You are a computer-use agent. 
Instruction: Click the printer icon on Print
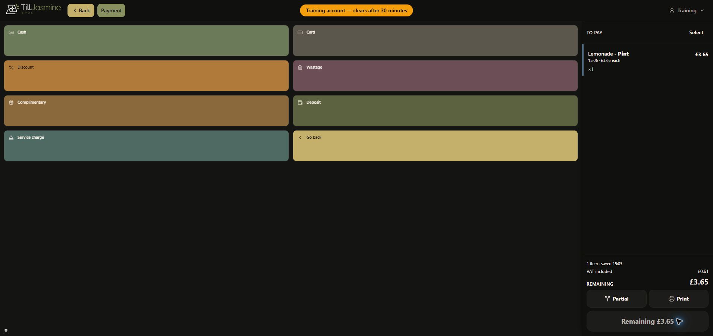(x=672, y=299)
